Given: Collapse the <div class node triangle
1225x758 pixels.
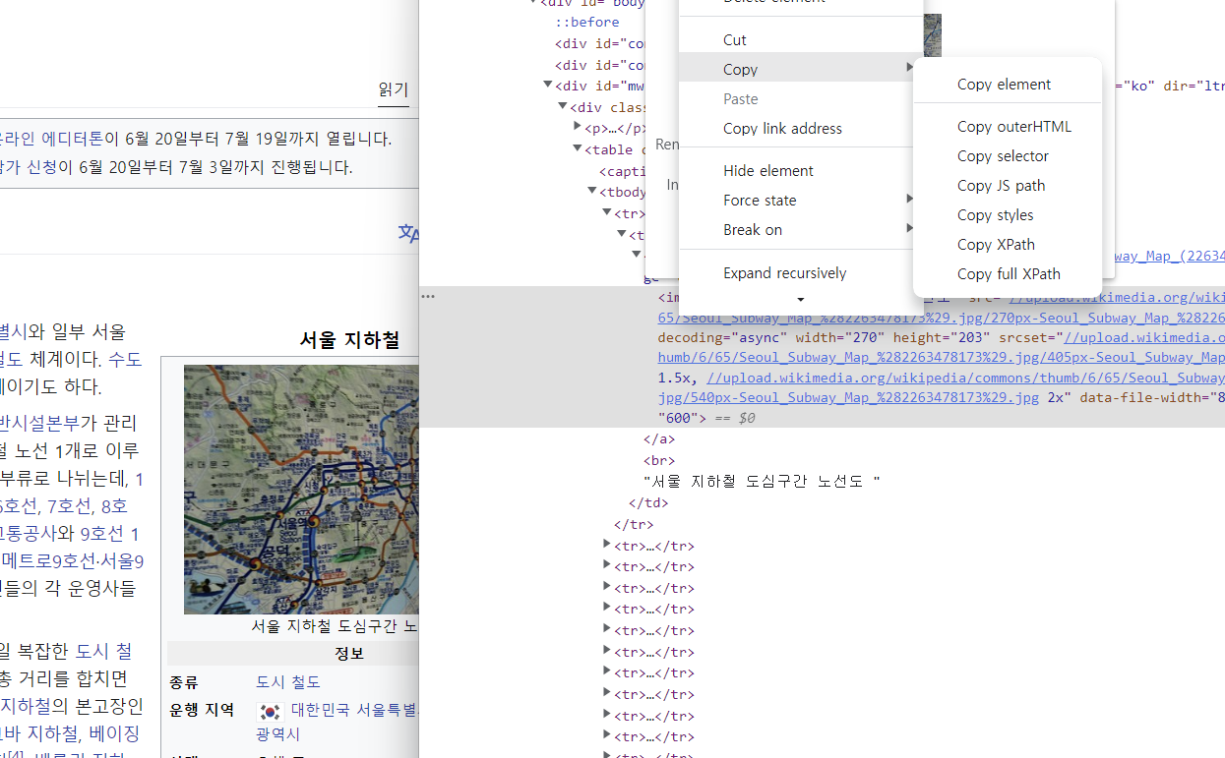Looking at the screenshot, I should pos(563,106).
